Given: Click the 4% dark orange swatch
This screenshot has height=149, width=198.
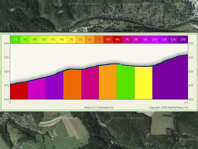Looking at the screenshot, I should [x=99, y=39].
